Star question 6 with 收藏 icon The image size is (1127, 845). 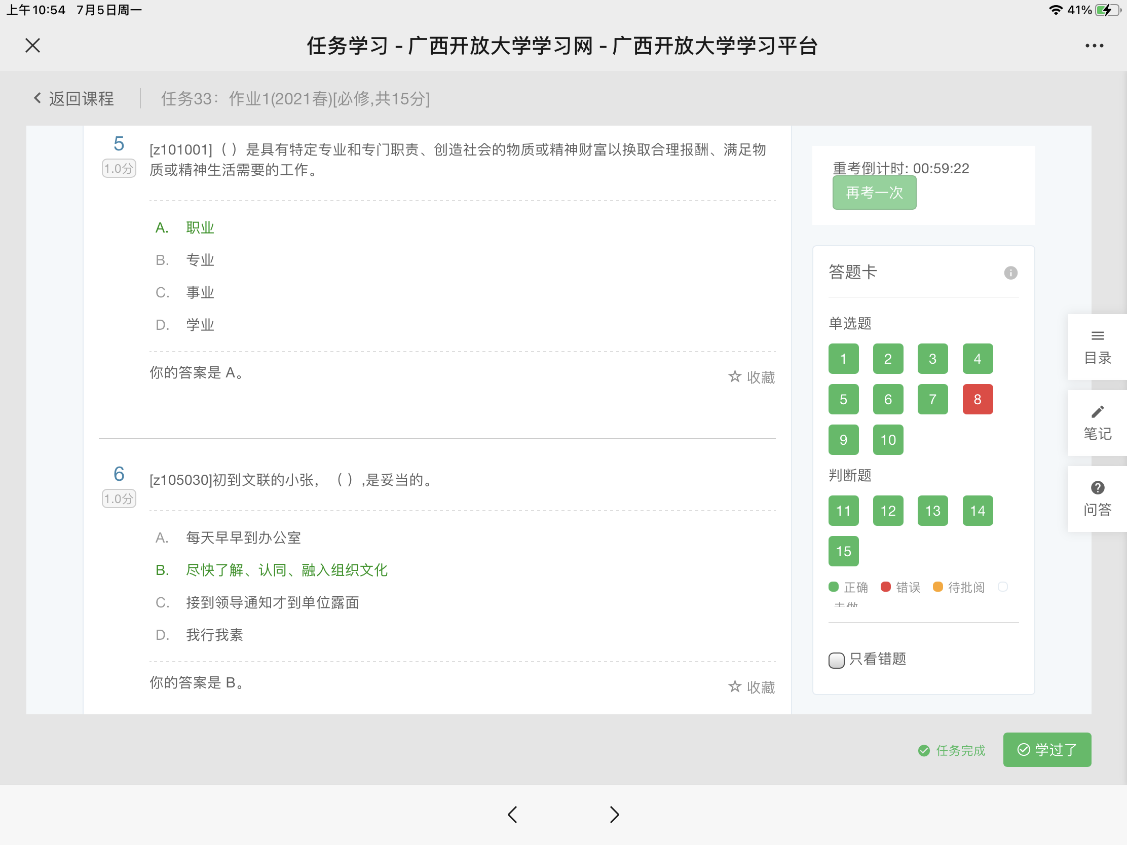[735, 686]
